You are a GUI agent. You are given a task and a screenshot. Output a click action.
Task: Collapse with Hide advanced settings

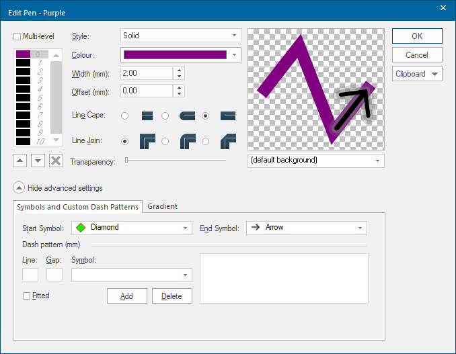pyautogui.click(x=58, y=188)
